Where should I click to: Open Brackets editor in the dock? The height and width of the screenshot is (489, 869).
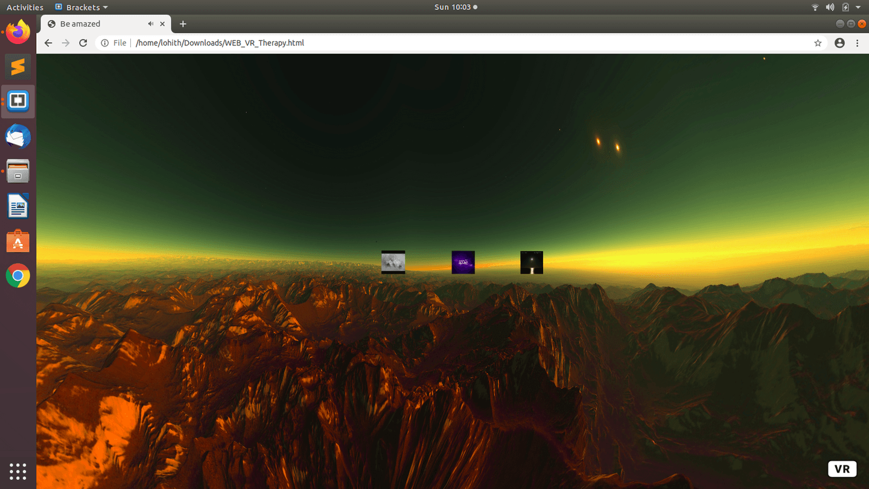pos(18,101)
